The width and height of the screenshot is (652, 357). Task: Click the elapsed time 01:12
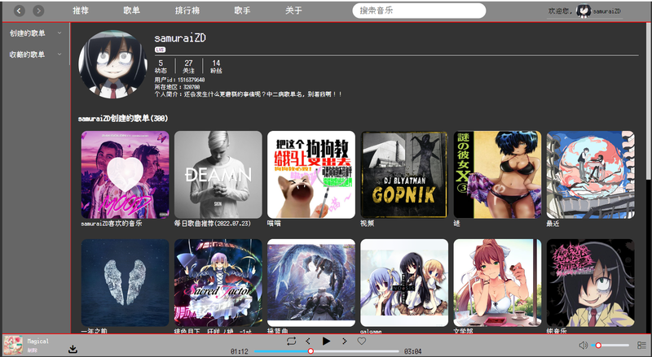coord(239,351)
